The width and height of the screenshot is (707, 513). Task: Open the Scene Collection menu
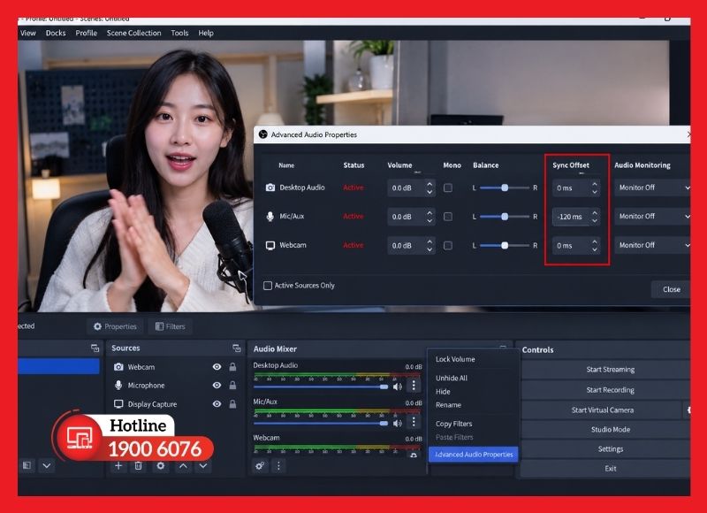click(x=134, y=33)
